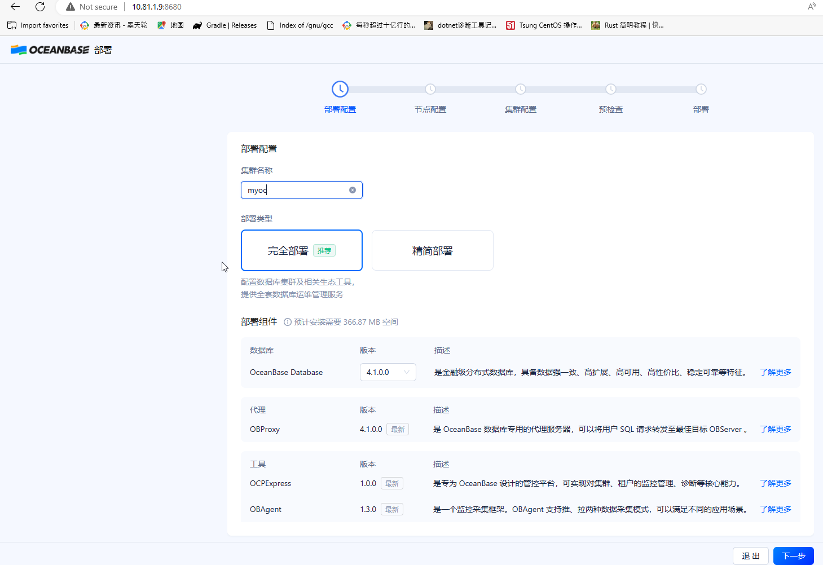Screen dimensions: 823x565
Task: Click the OCPExpress component name
Action: click(271, 483)
